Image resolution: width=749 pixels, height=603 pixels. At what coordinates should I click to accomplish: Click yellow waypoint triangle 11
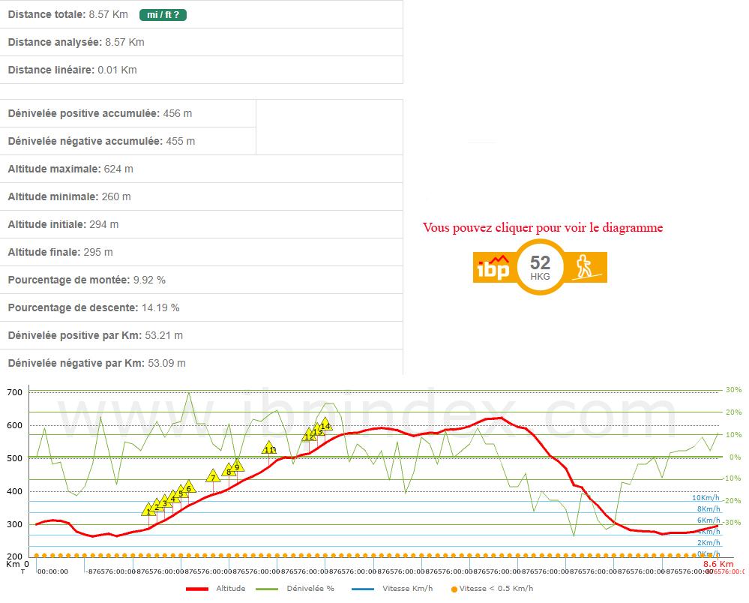[269, 448]
